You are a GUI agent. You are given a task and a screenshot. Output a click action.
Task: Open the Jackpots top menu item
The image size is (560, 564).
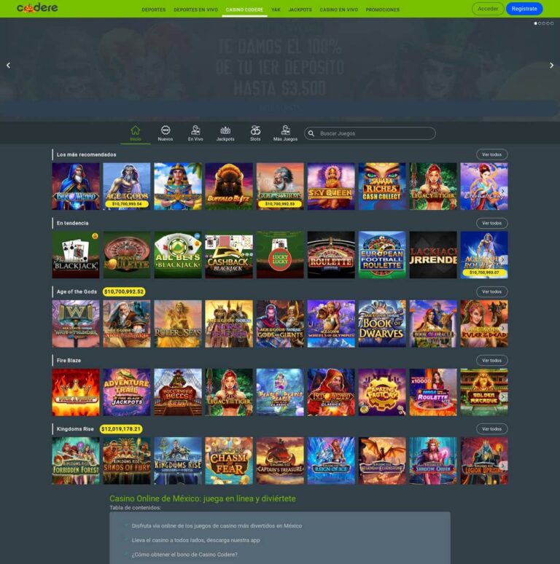(x=300, y=9)
